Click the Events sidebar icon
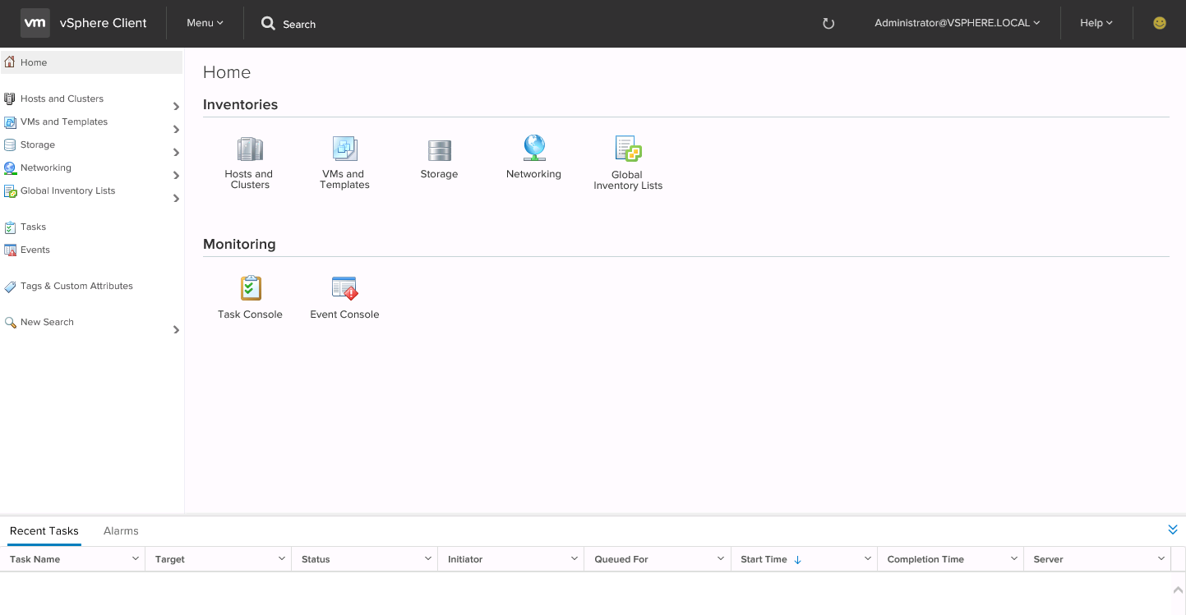This screenshot has width=1186, height=615. [x=10, y=250]
